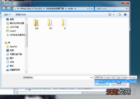The image size is (140, 99).
Task: Select the 文档 library
Action: pyautogui.click(x=10, y=62)
